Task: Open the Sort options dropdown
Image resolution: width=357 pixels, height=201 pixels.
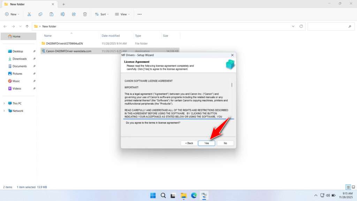Action: tap(101, 14)
